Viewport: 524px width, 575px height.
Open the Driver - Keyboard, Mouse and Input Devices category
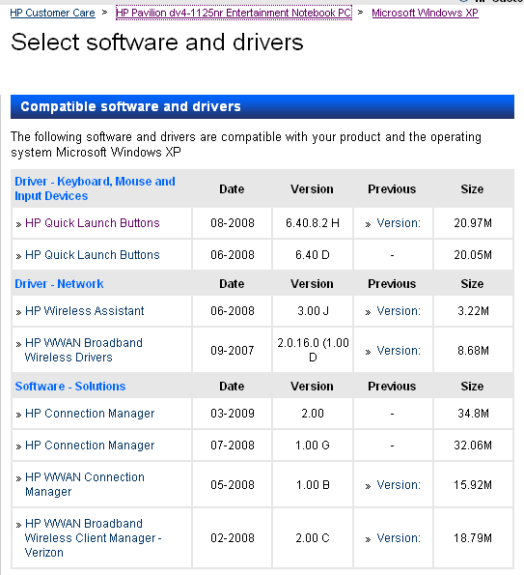point(95,188)
